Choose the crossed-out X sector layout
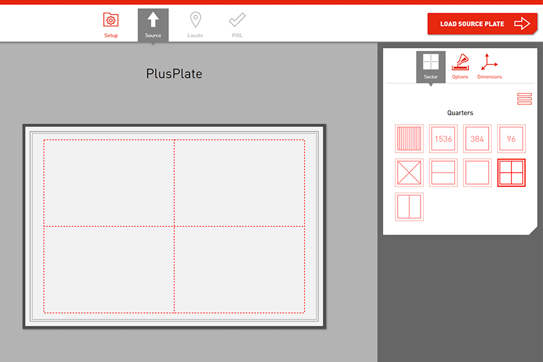Screen dimensions: 543x362 tap(409, 173)
